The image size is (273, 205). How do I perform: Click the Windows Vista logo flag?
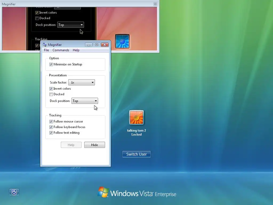tap(103, 192)
